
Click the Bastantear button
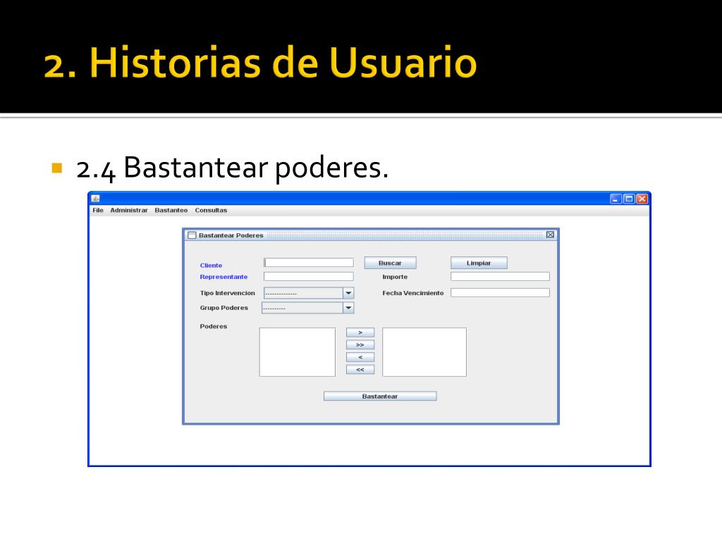tap(380, 396)
